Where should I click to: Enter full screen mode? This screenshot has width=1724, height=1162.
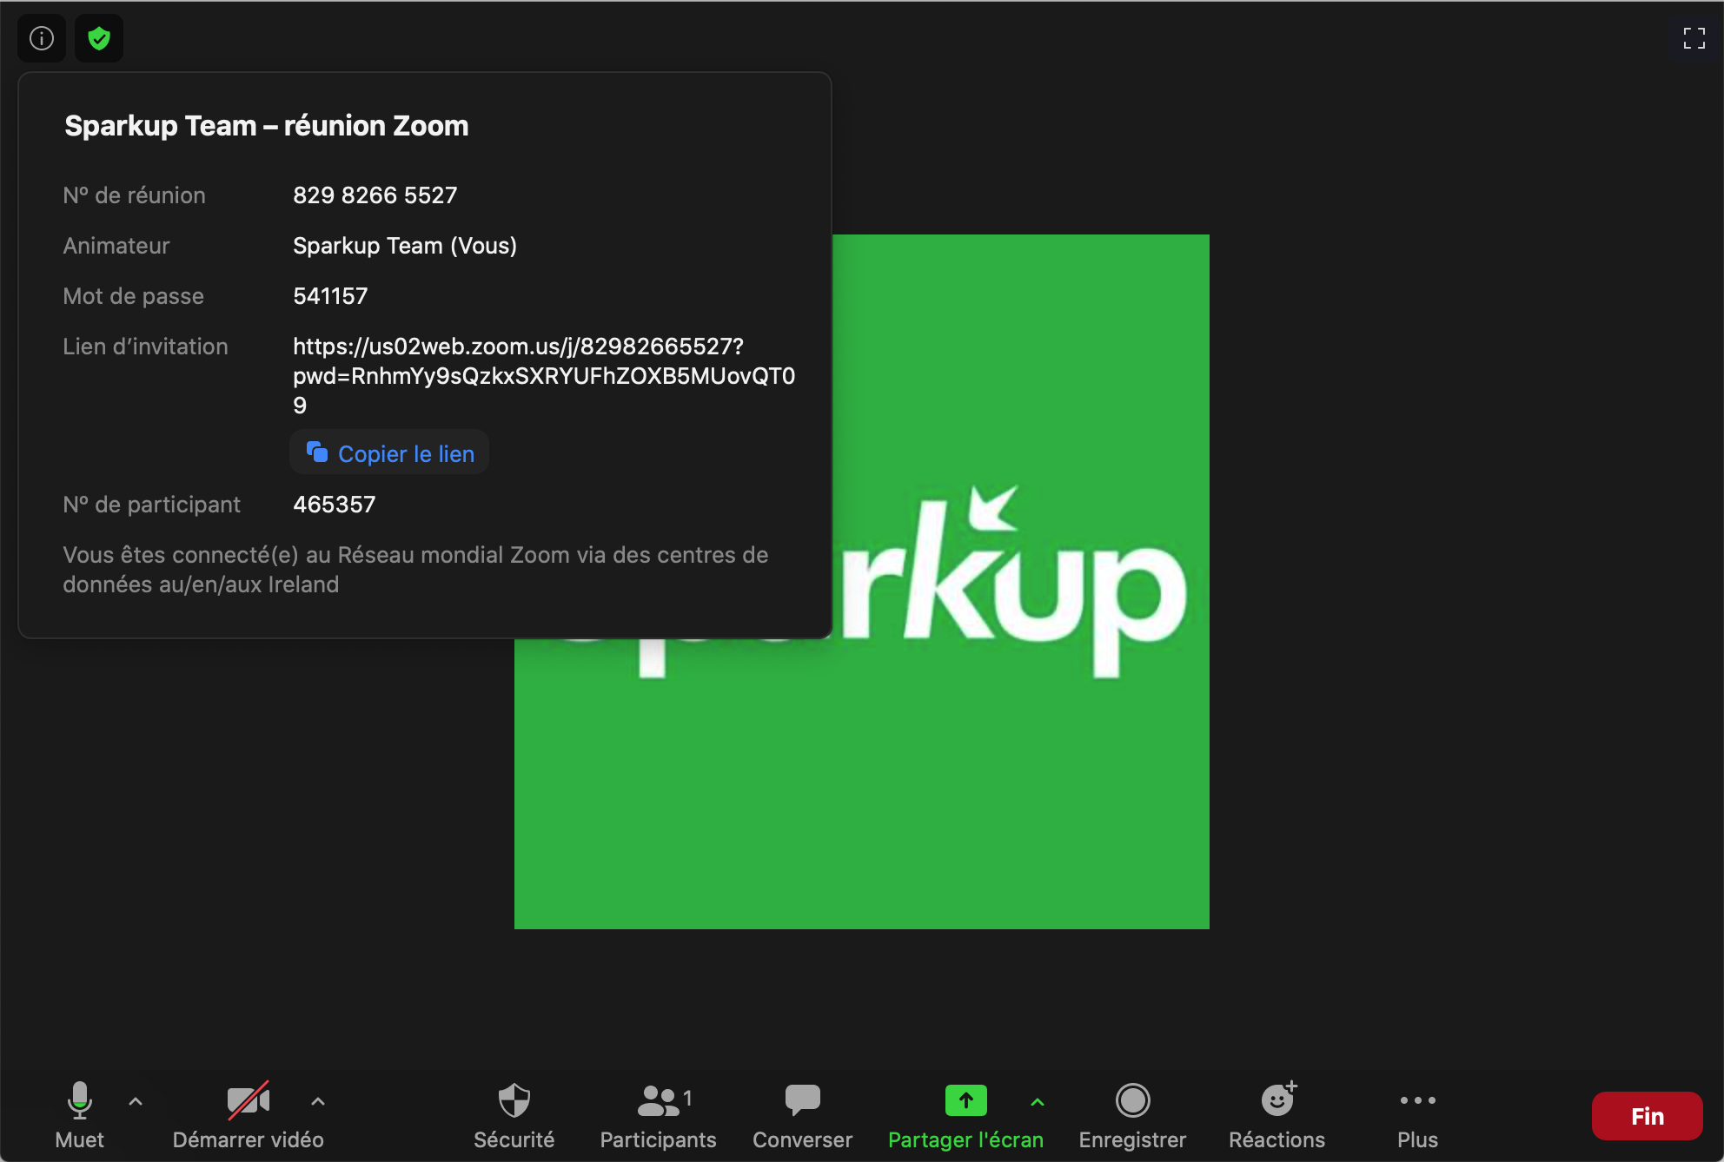[x=1694, y=38]
